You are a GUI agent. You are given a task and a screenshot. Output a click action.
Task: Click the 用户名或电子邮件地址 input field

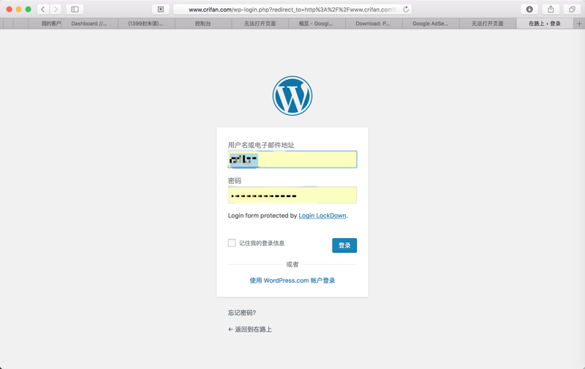pos(292,160)
